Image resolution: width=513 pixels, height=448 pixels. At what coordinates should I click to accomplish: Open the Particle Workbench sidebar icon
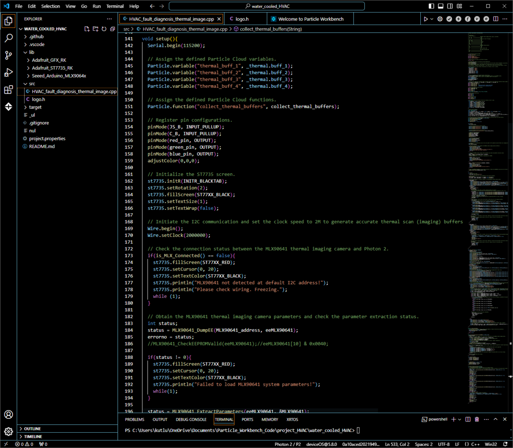(9, 107)
